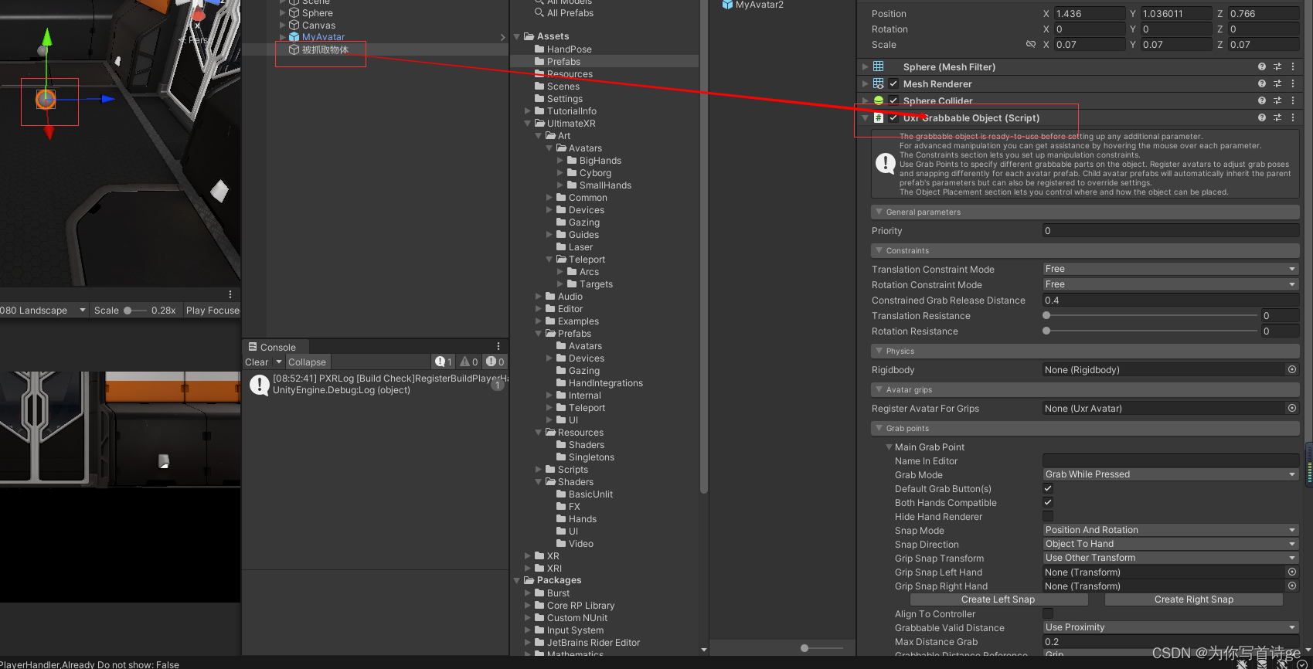Viewport: 1313px width, 669px height.
Task: Toggle warning message filter in Console
Action: tap(469, 362)
